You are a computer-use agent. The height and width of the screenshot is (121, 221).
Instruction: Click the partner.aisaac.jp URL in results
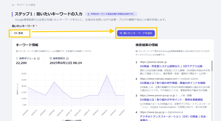tap(155, 62)
